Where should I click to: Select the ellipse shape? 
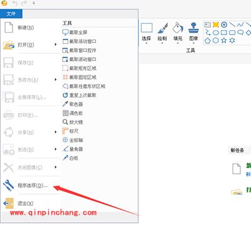[x=216, y=33]
